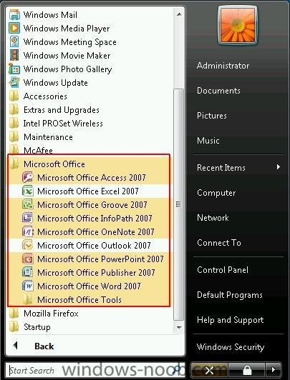Open Control Panel from the right pane
The image size is (290, 380).
238,270
